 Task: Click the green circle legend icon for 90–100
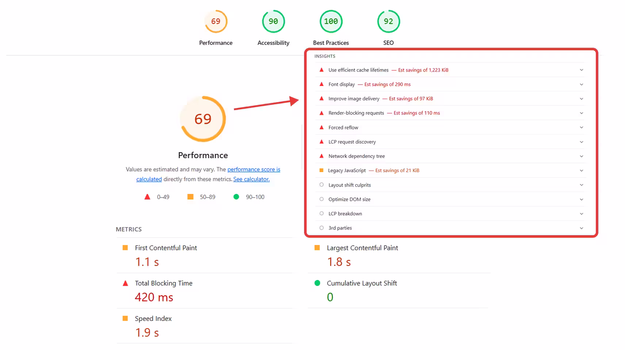tap(236, 197)
